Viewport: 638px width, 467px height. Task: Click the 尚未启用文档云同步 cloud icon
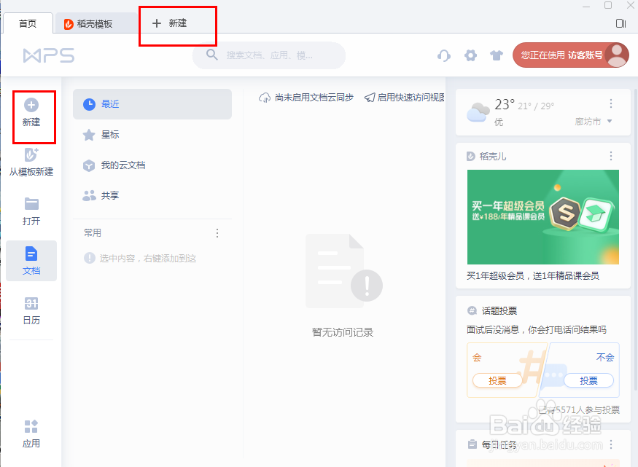[x=263, y=96]
